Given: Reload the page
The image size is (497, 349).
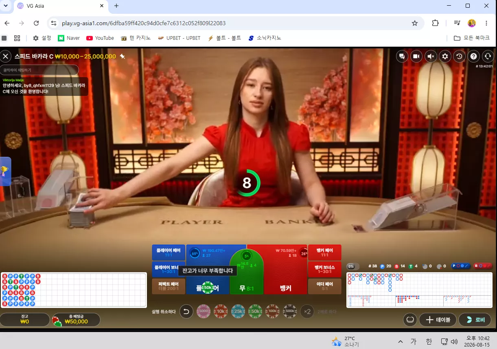Looking at the screenshot, I should pyautogui.click(x=36, y=23).
